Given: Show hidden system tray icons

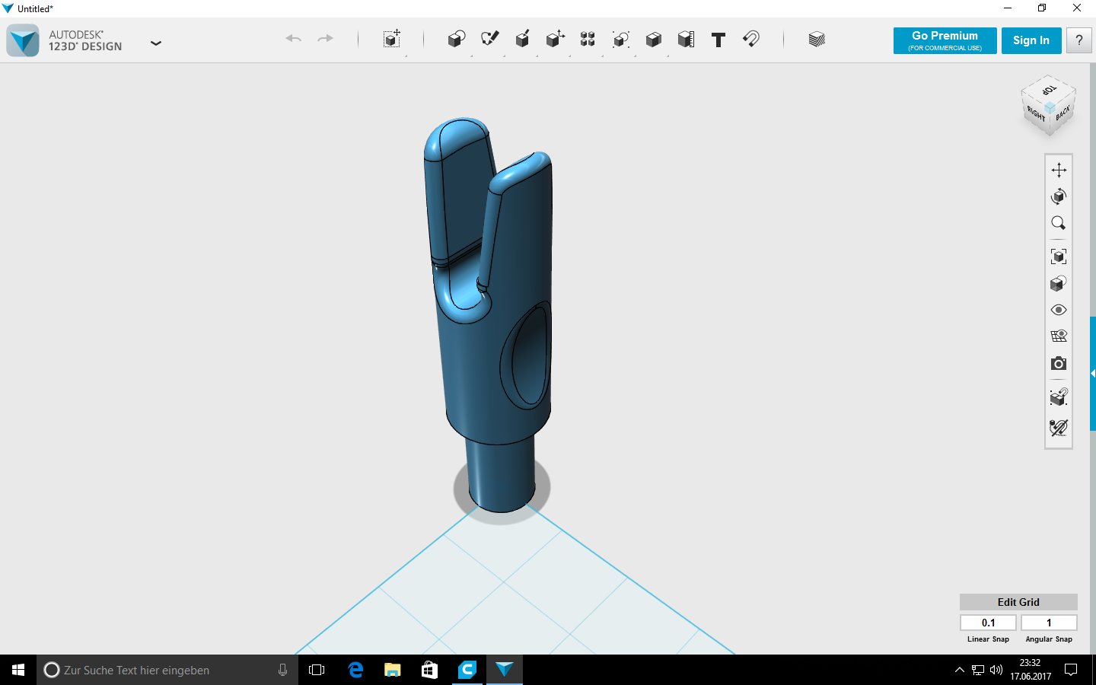Looking at the screenshot, I should point(959,670).
